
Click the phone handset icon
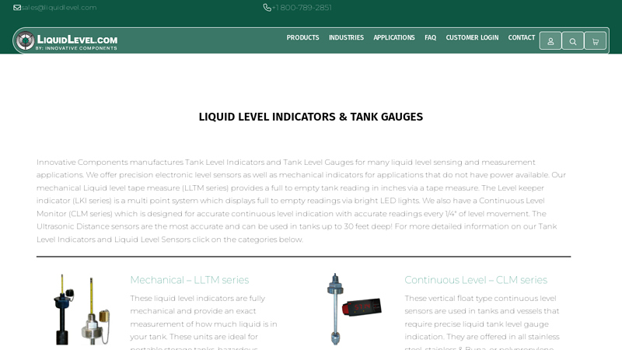(x=267, y=8)
